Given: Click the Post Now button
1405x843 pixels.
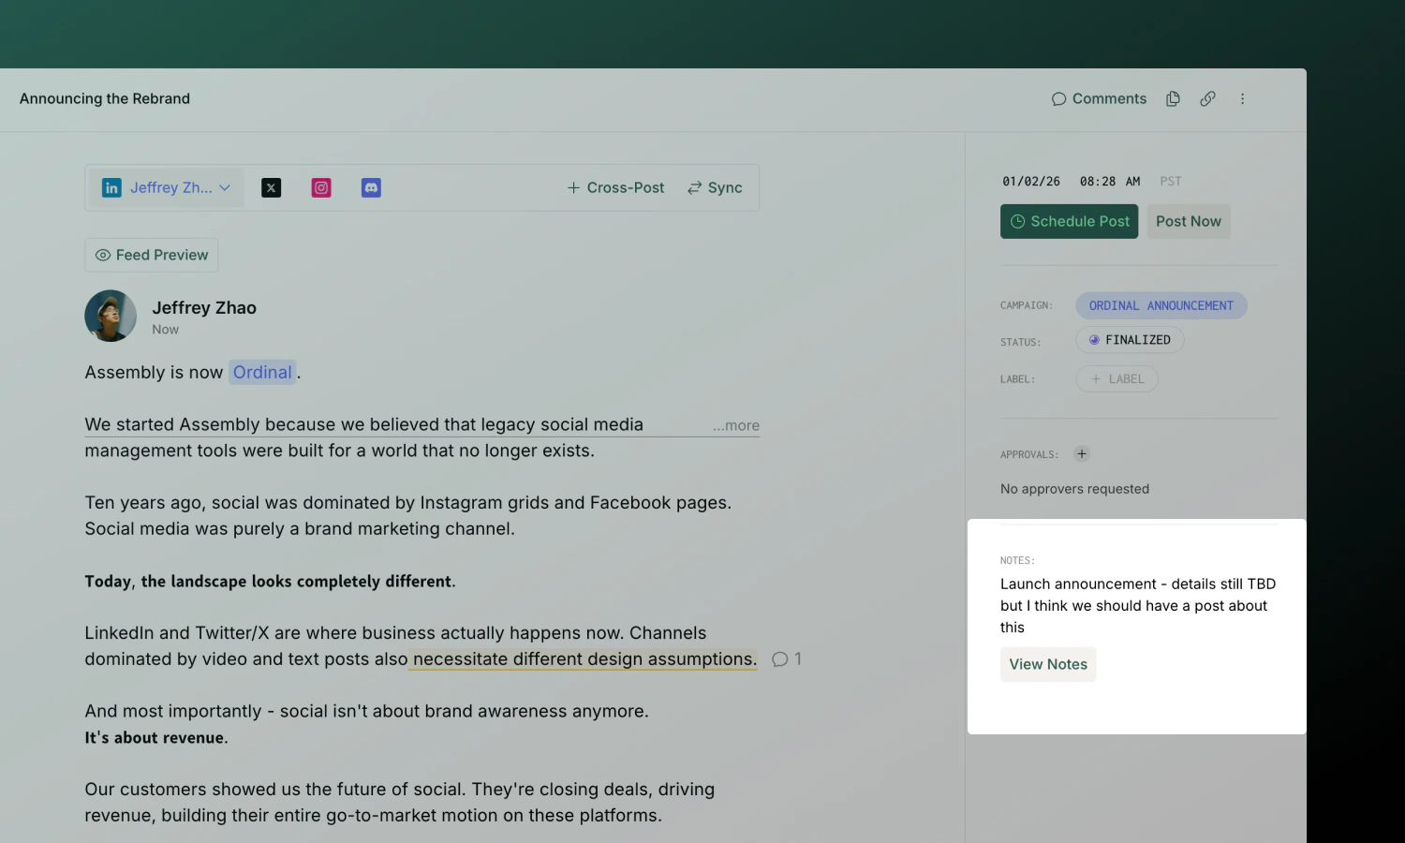Looking at the screenshot, I should [x=1189, y=221].
